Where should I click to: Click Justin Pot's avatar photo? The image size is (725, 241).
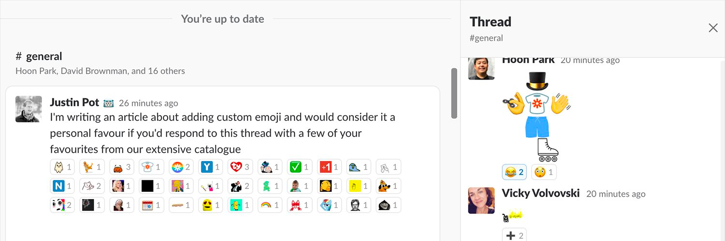pyautogui.click(x=29, y=109)
